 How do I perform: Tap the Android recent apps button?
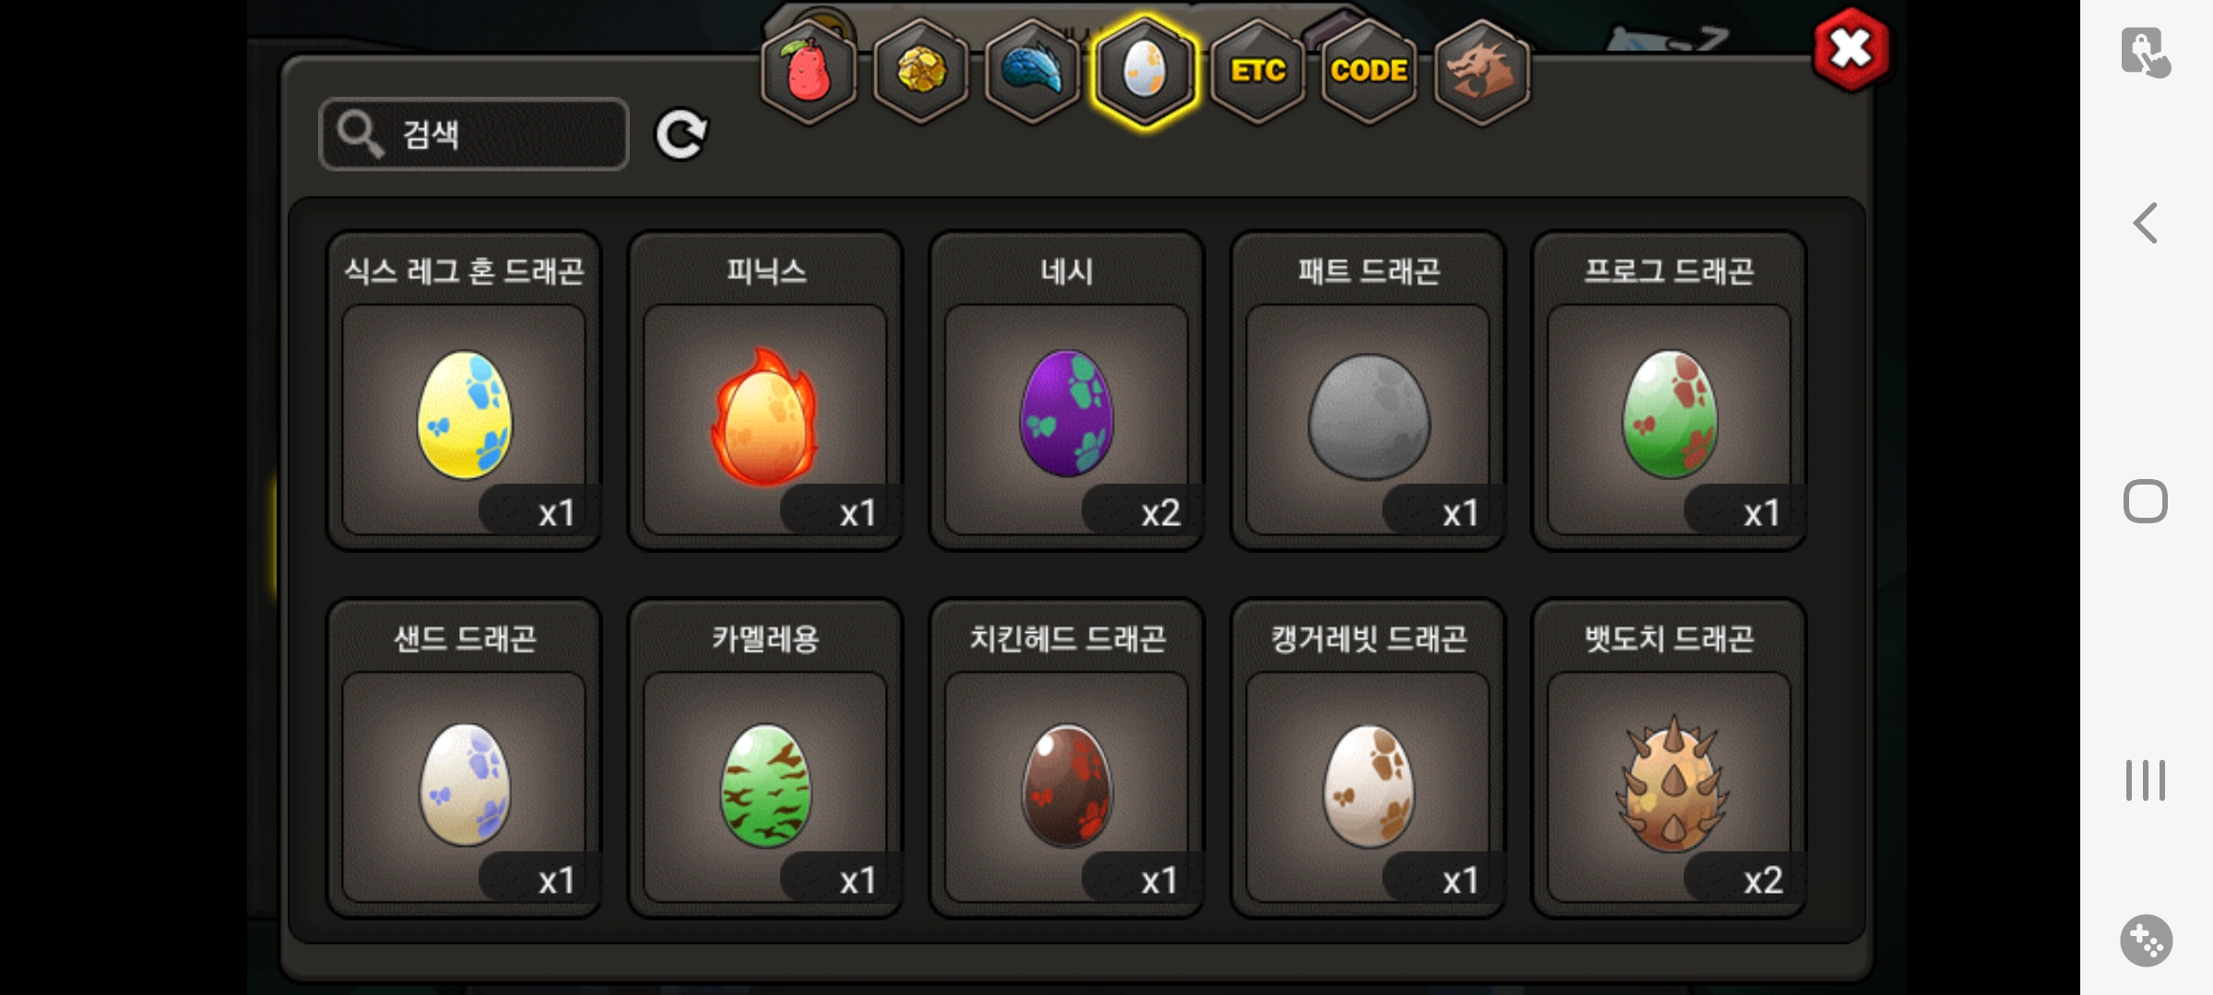[2146, 780]
